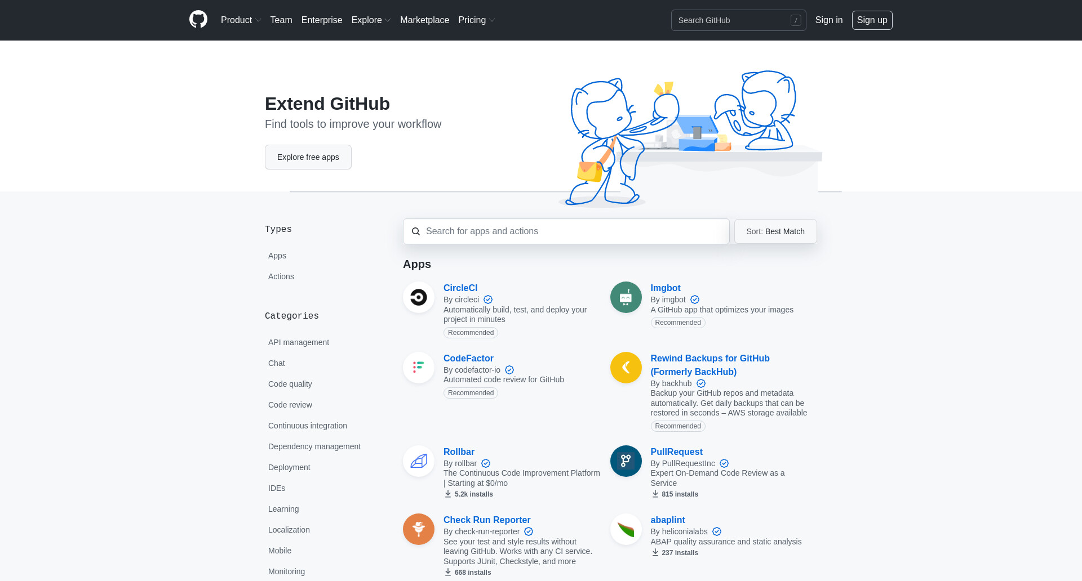The width and height of the screenshot is (1082, 581).
Task: Click Recommended tag under Imgbot
Action: click(x=678, y=323)
